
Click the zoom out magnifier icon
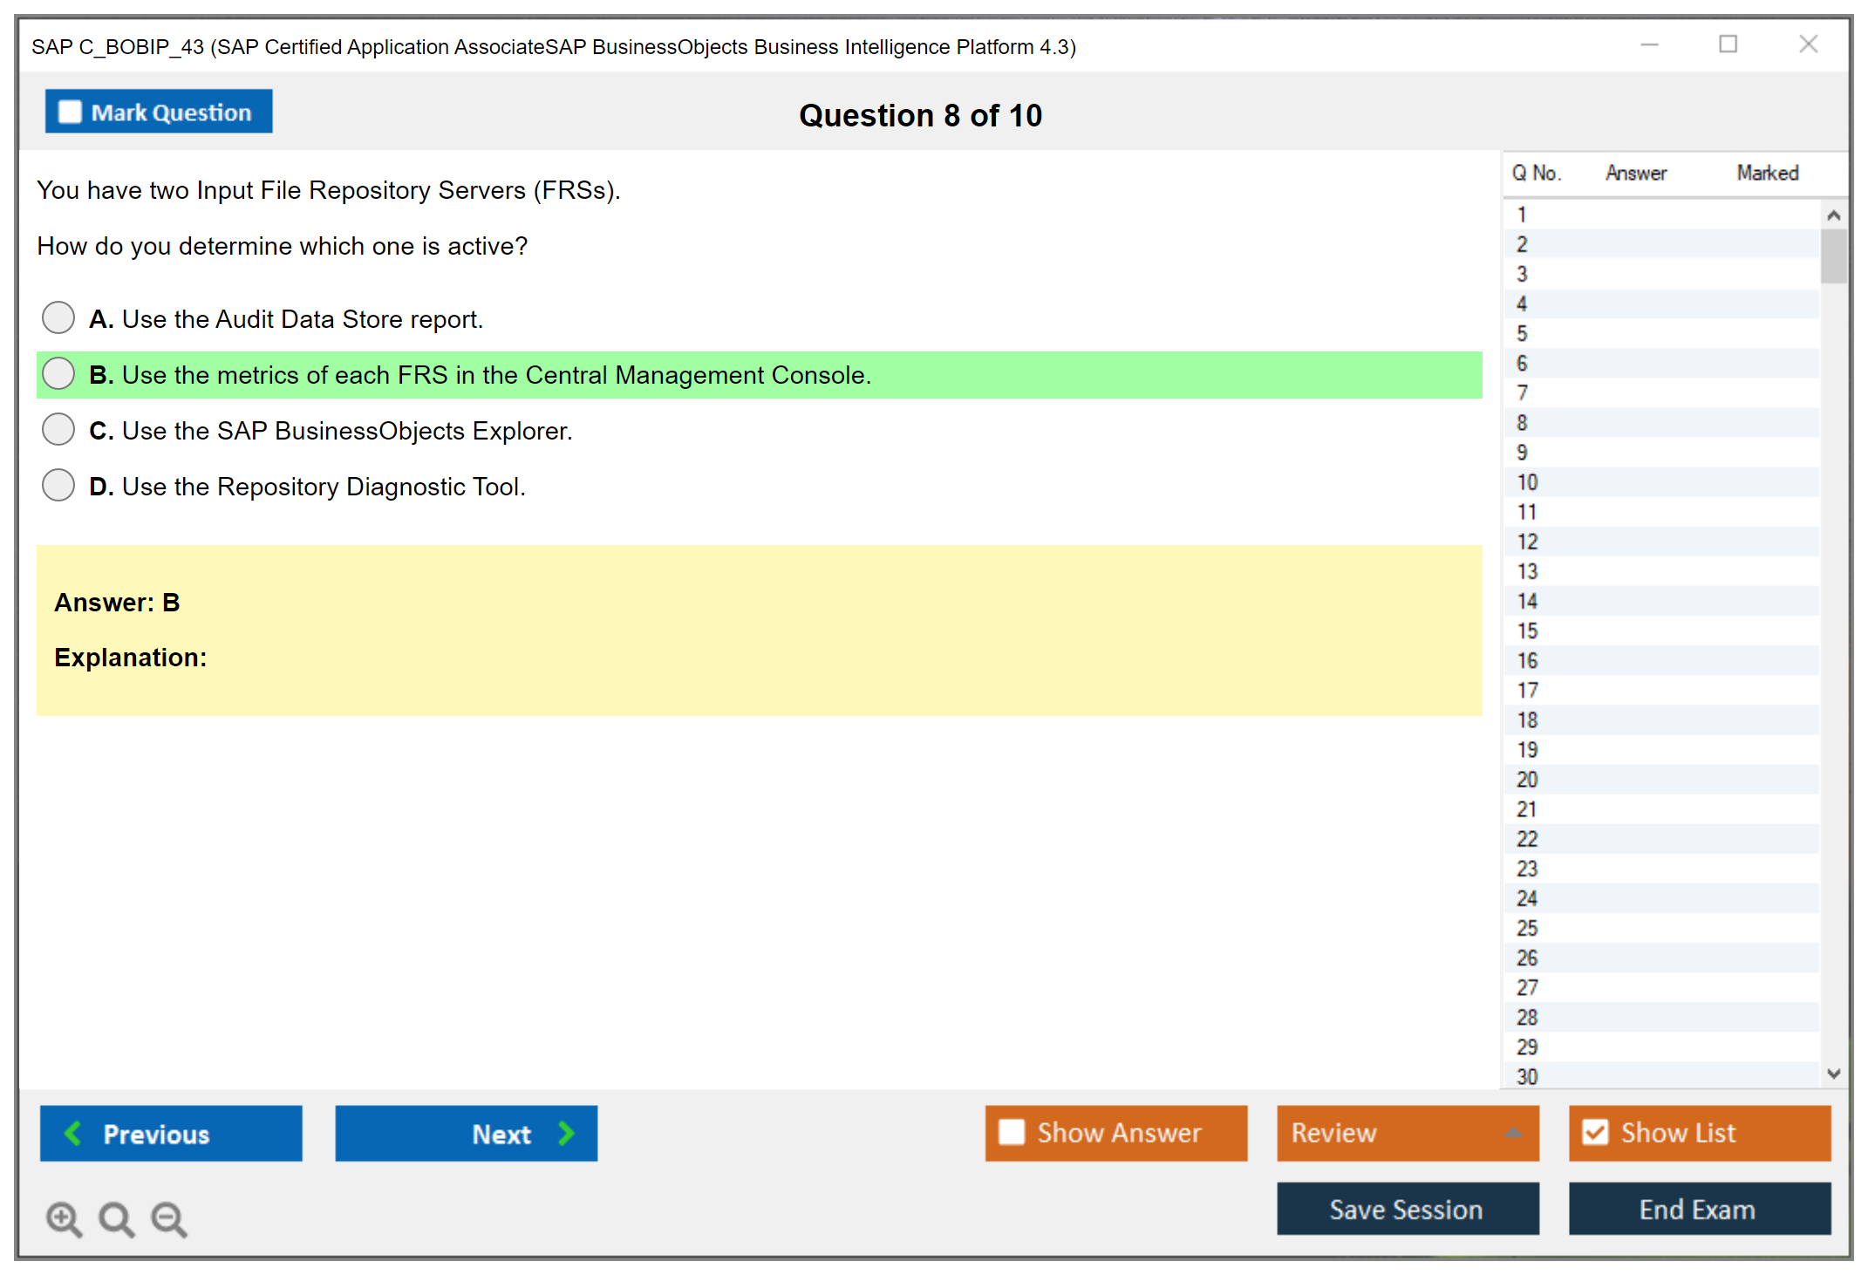pyautogui.click(x=168, y=1218)
